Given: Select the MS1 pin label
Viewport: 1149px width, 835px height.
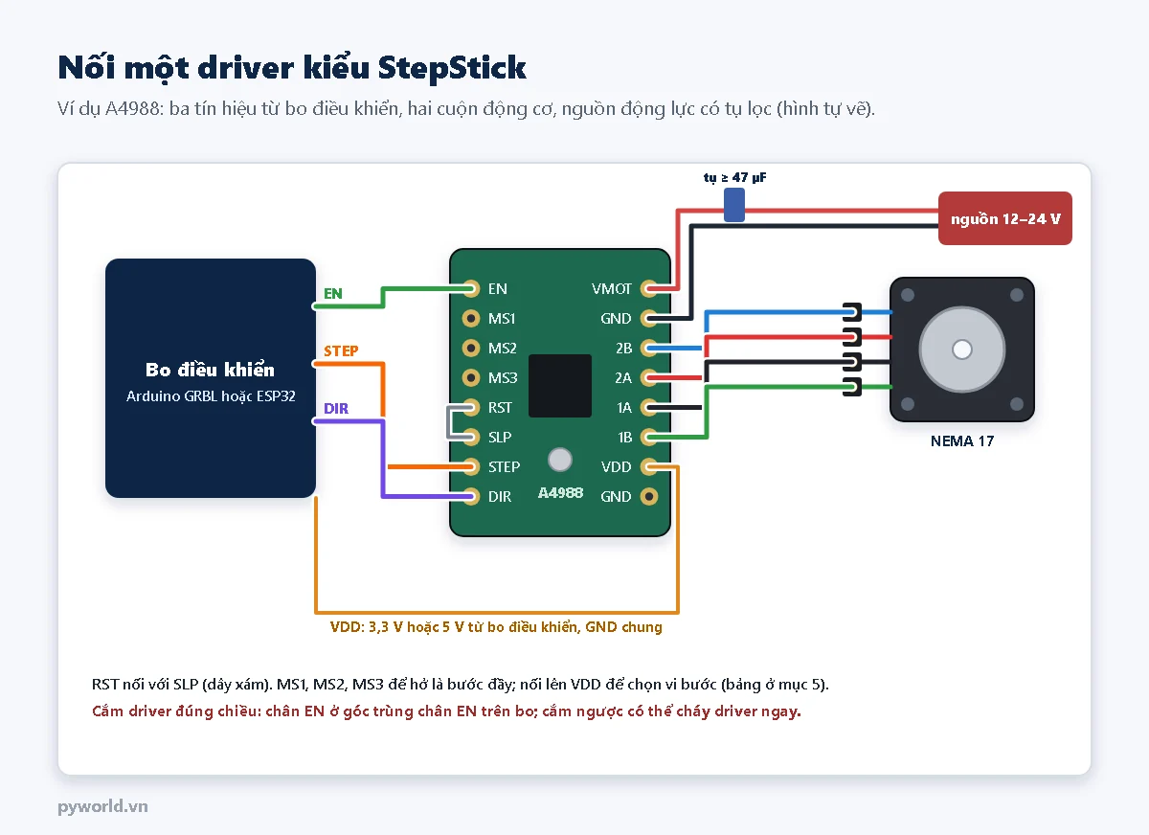Looking at the screenshot, I should (x=502, y=318).
